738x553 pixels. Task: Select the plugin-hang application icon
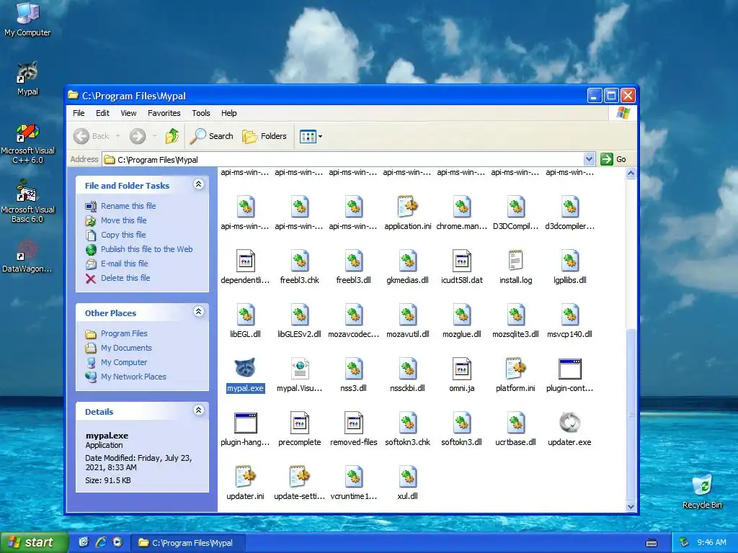click(x=245, y=422)
